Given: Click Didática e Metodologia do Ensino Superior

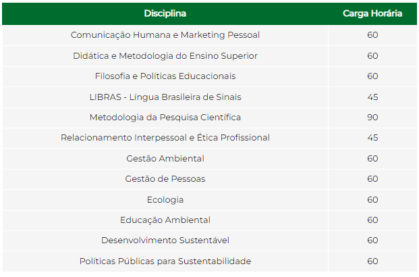Looking at the screenshot, I should coord(165,55).
